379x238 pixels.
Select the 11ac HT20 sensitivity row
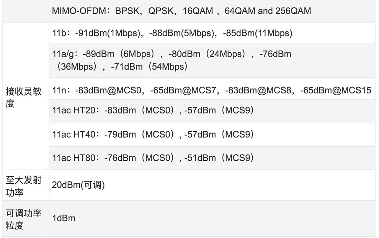[153, 111]
